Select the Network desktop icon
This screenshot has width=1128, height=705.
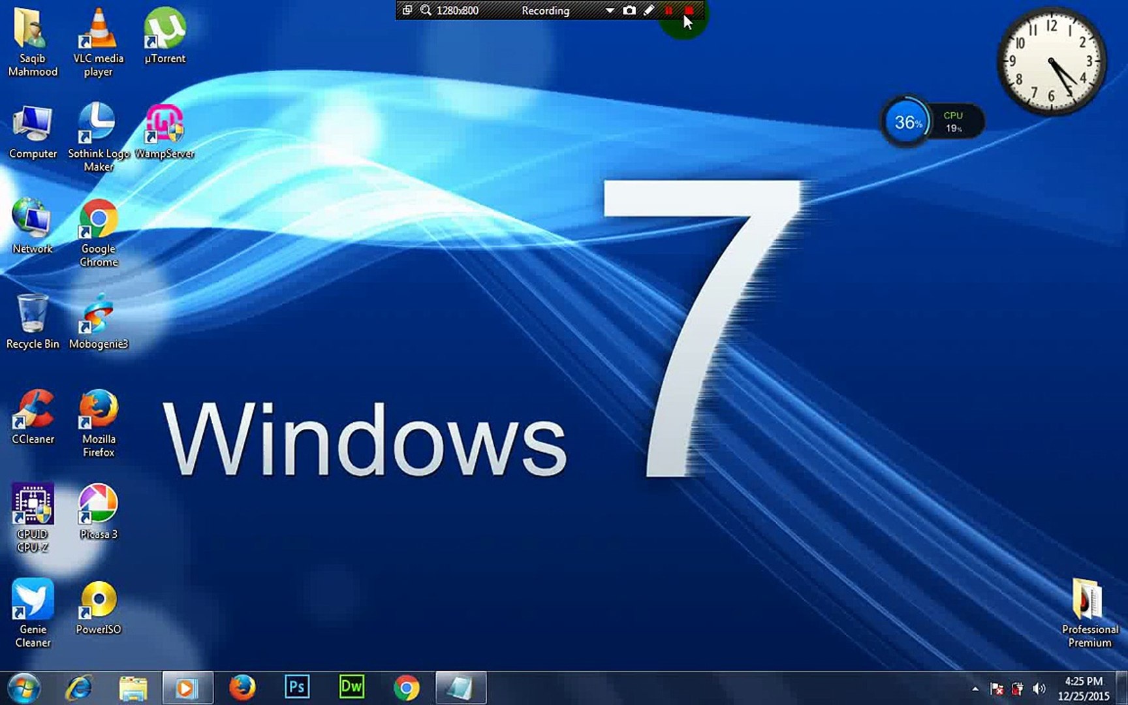(x=32, y=226)
